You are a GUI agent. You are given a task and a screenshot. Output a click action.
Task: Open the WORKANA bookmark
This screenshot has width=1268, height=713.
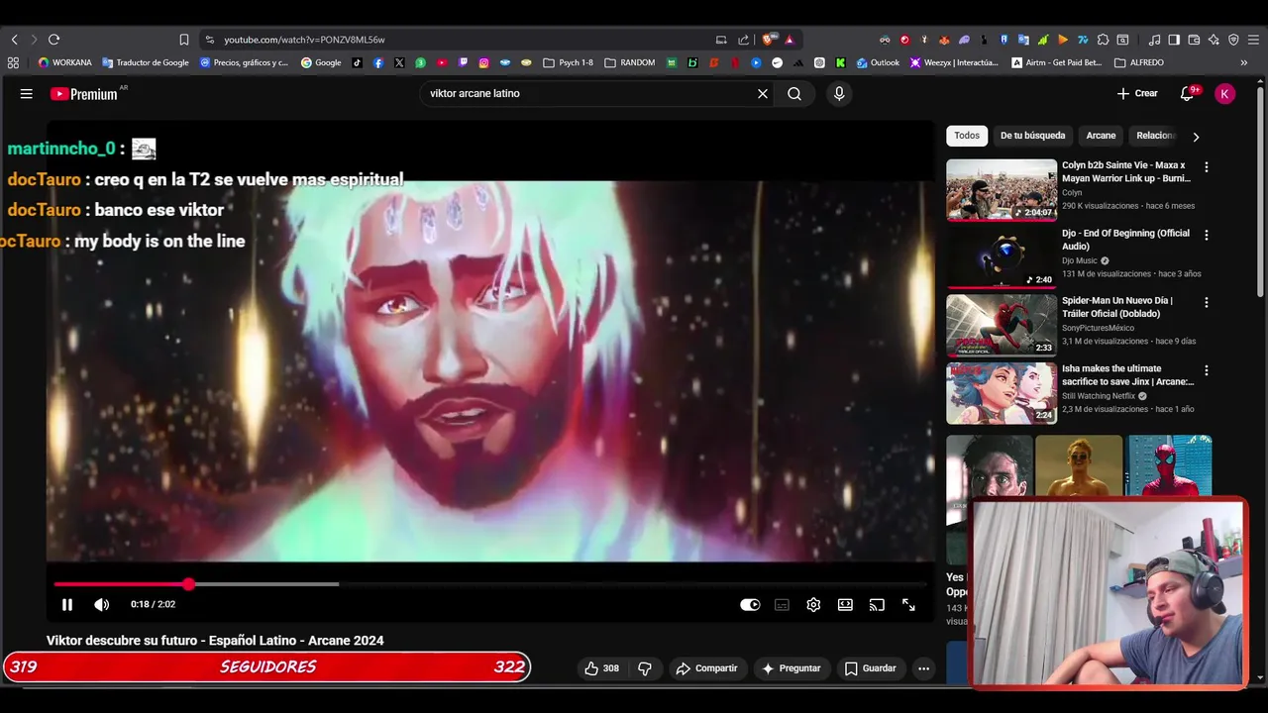64,62
